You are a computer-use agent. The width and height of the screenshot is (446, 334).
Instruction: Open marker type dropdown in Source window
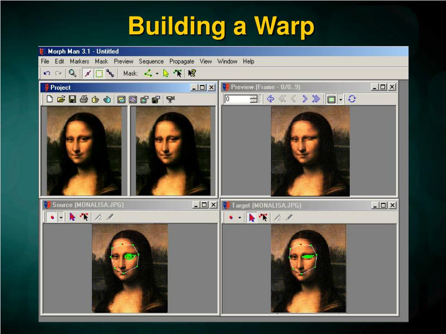(61, 218)
